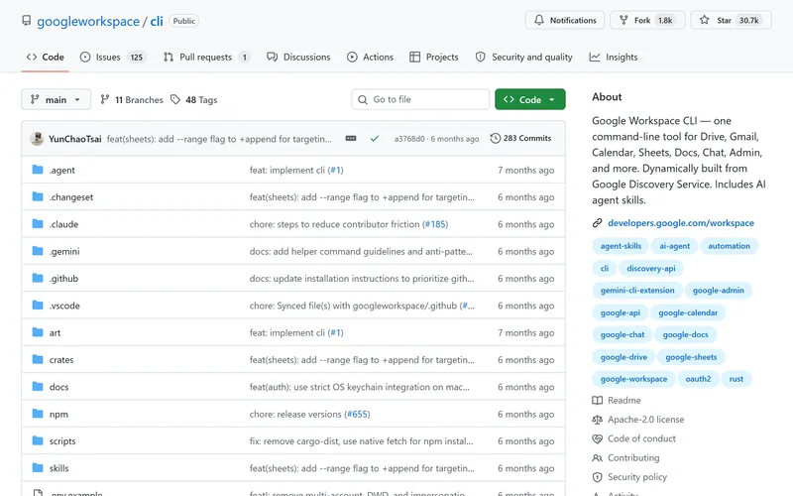
Task: View 283 Commits history
Action: point(520,138)
